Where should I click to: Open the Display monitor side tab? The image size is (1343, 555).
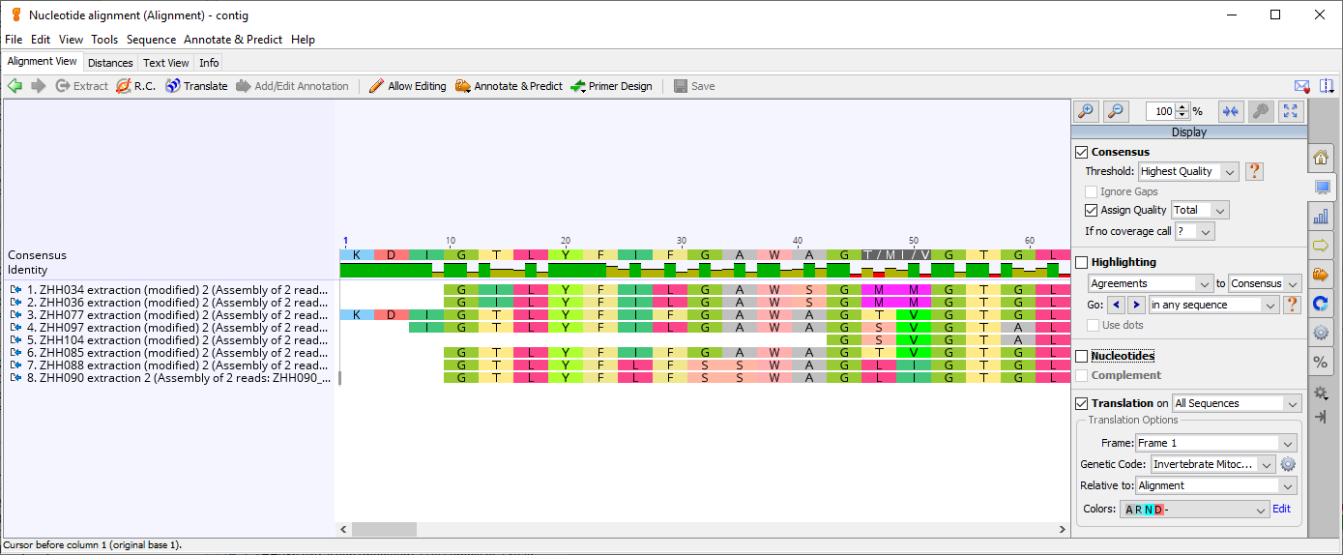tap(1322, 187)
